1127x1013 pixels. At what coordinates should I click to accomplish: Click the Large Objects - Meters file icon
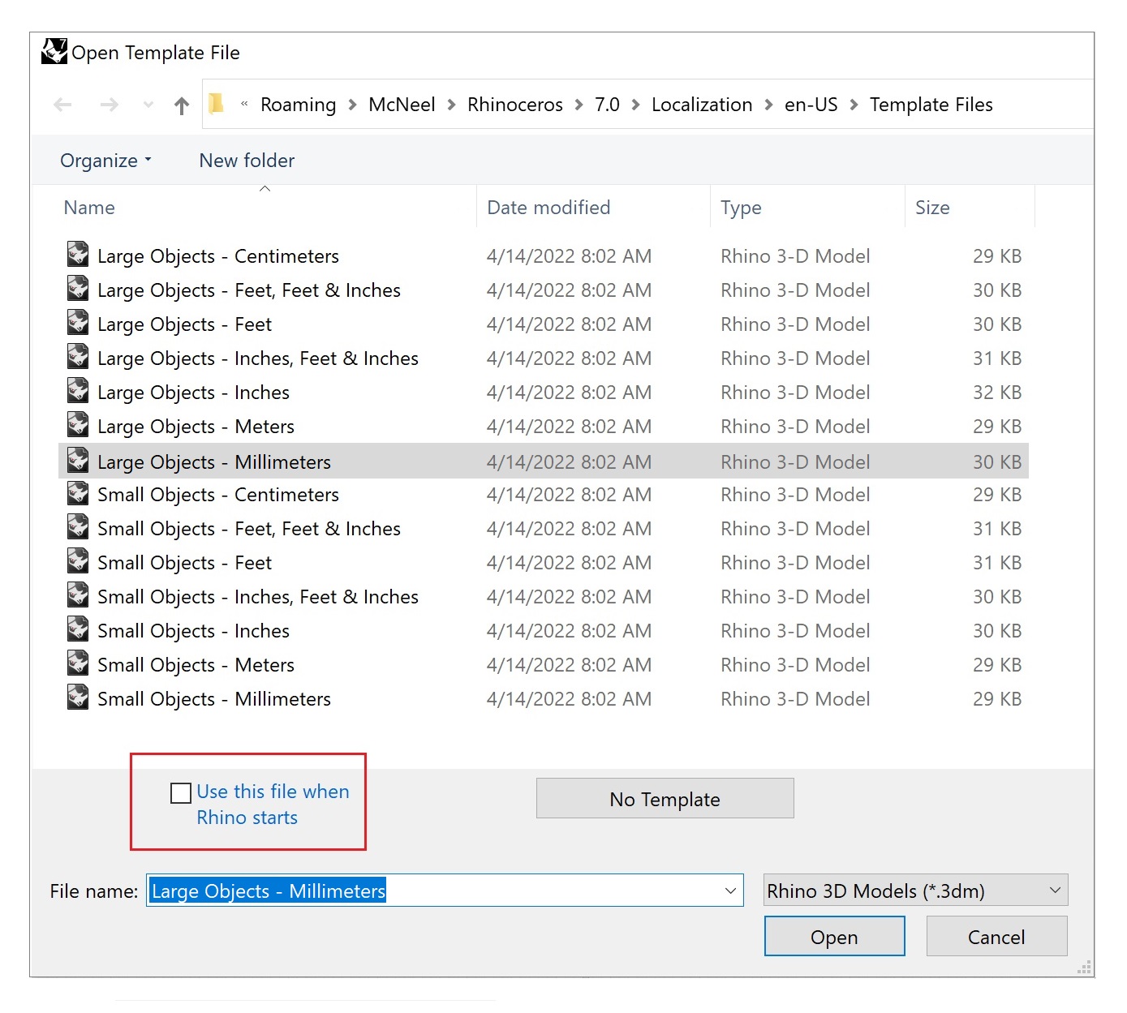pyautogui.click(x=78, y=425)
